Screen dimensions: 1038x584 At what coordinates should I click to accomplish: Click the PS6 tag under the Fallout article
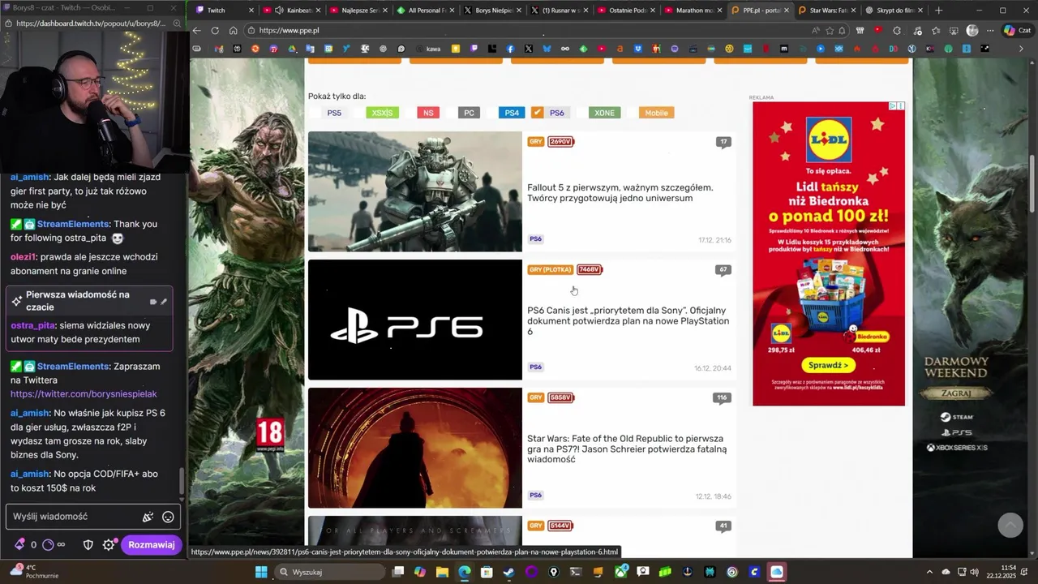pyautogui.click(x=535, y=239)
